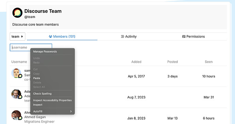The width and height of the screenshot is (235, 124).
Task: Click the Discourse core team members description
Action: coord(35,25)
